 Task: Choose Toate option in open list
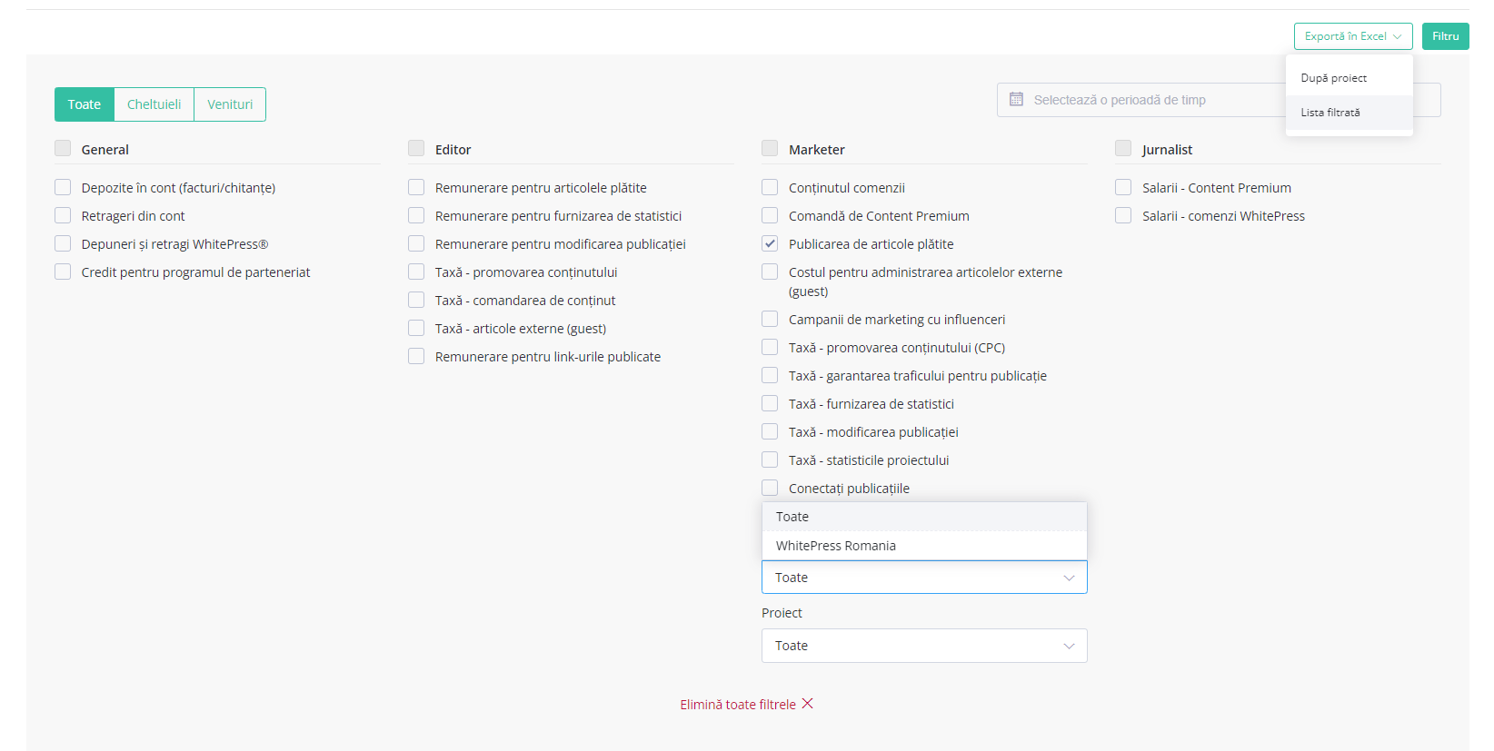click(924, 517)
